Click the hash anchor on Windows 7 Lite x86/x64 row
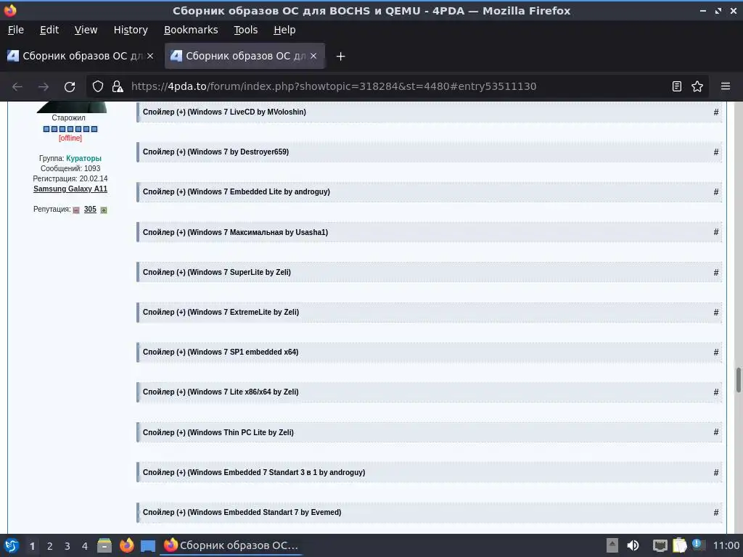 click(716, 392)
